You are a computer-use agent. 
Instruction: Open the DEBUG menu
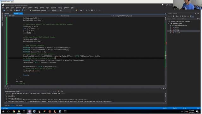(x=30, y=8)
